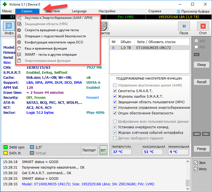The image size is (212, 192).
Task: Click the Passp button
Action: tap(201, 149)
